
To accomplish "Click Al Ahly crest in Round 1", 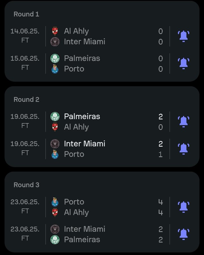I will point(55,31).
